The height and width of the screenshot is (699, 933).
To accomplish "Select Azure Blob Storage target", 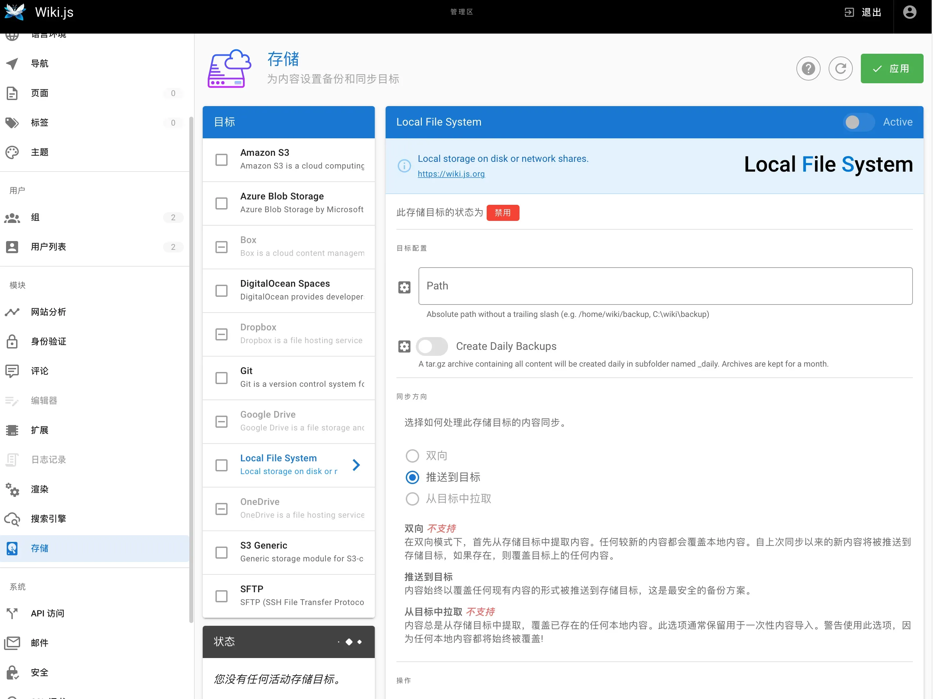I will pos(289,203).
